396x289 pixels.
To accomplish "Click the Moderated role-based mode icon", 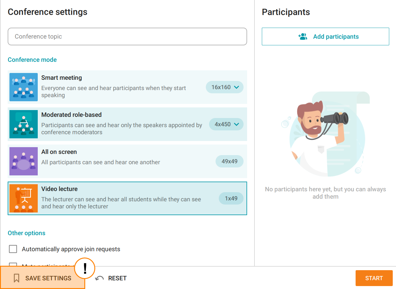I will 24,124.
